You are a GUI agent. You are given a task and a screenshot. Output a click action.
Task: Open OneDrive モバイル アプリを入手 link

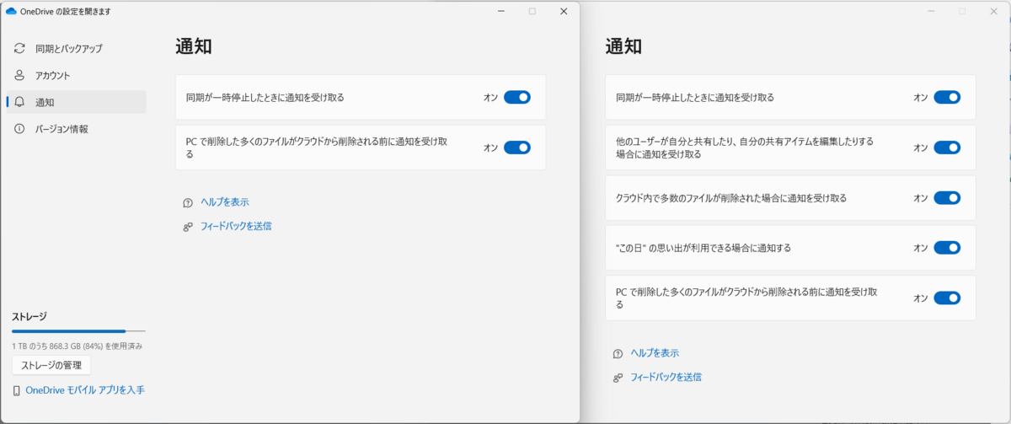tap(85, 390)
